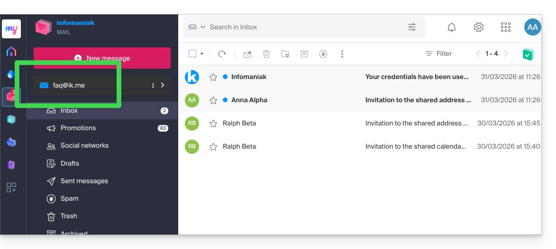
Task: Open the calendar app in the left rail
Action: tap(11, 119)
